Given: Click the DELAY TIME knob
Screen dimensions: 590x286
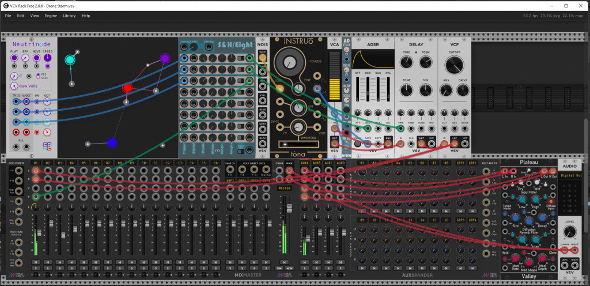Looking at the screenshot, I should [406, 62].
